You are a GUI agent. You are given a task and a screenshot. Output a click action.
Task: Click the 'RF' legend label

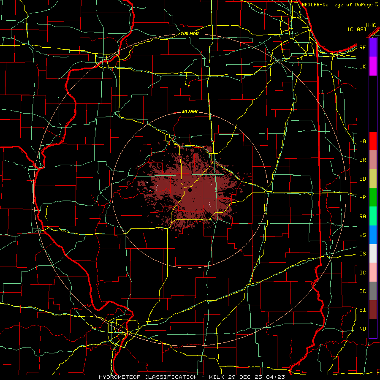(x=363, y=47)
